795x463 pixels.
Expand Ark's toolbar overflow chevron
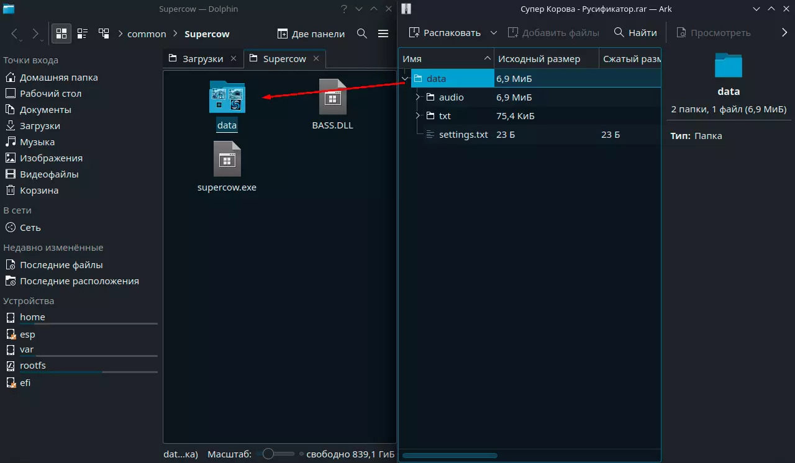(x=784, y=33)
